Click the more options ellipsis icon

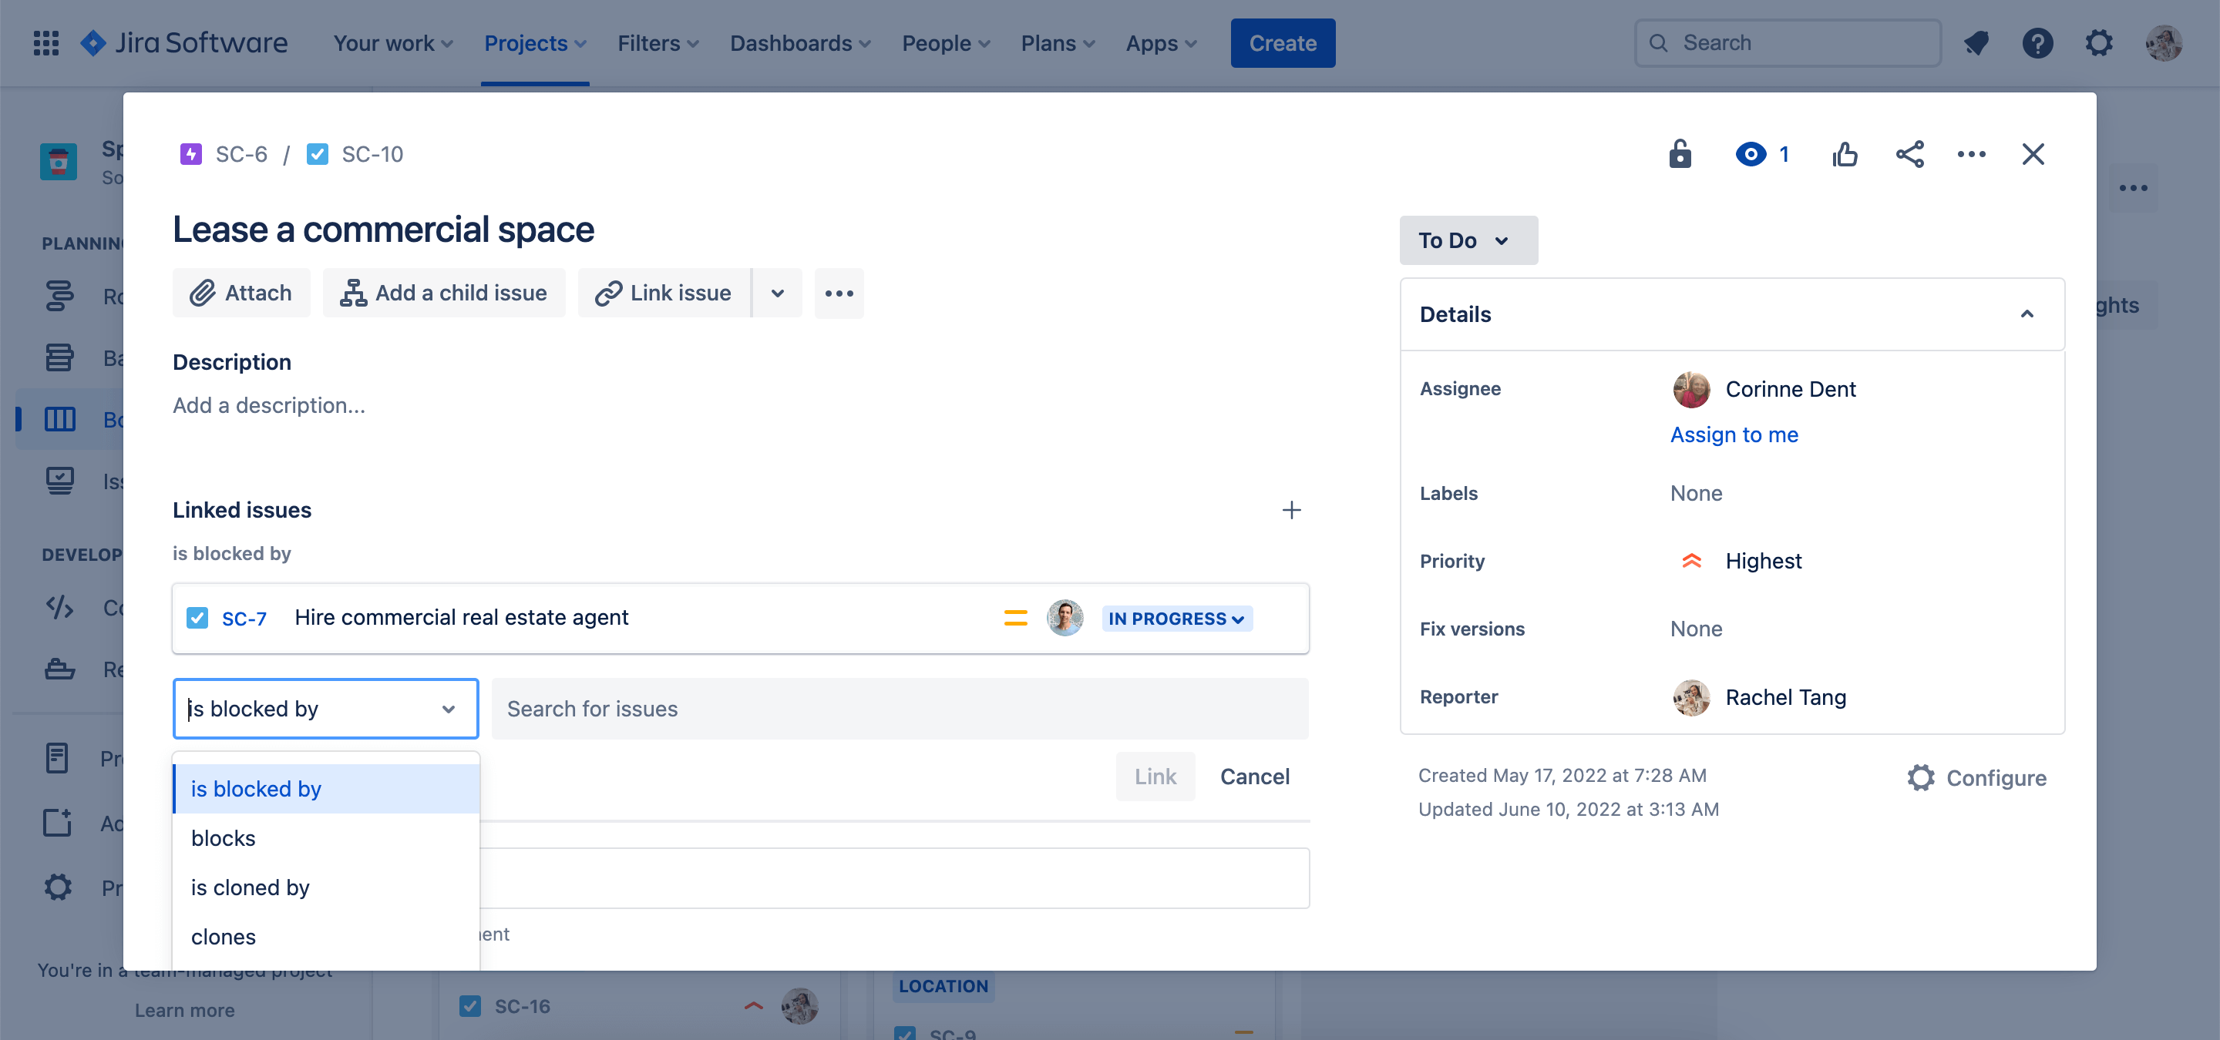click(x=1971, y=153)
